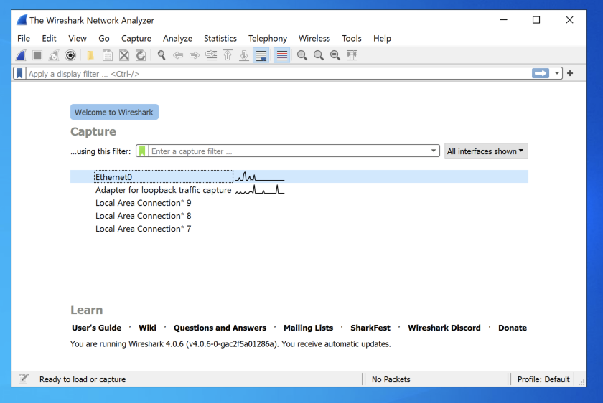Click the Profile: Default status entry

tap(543, 379)
